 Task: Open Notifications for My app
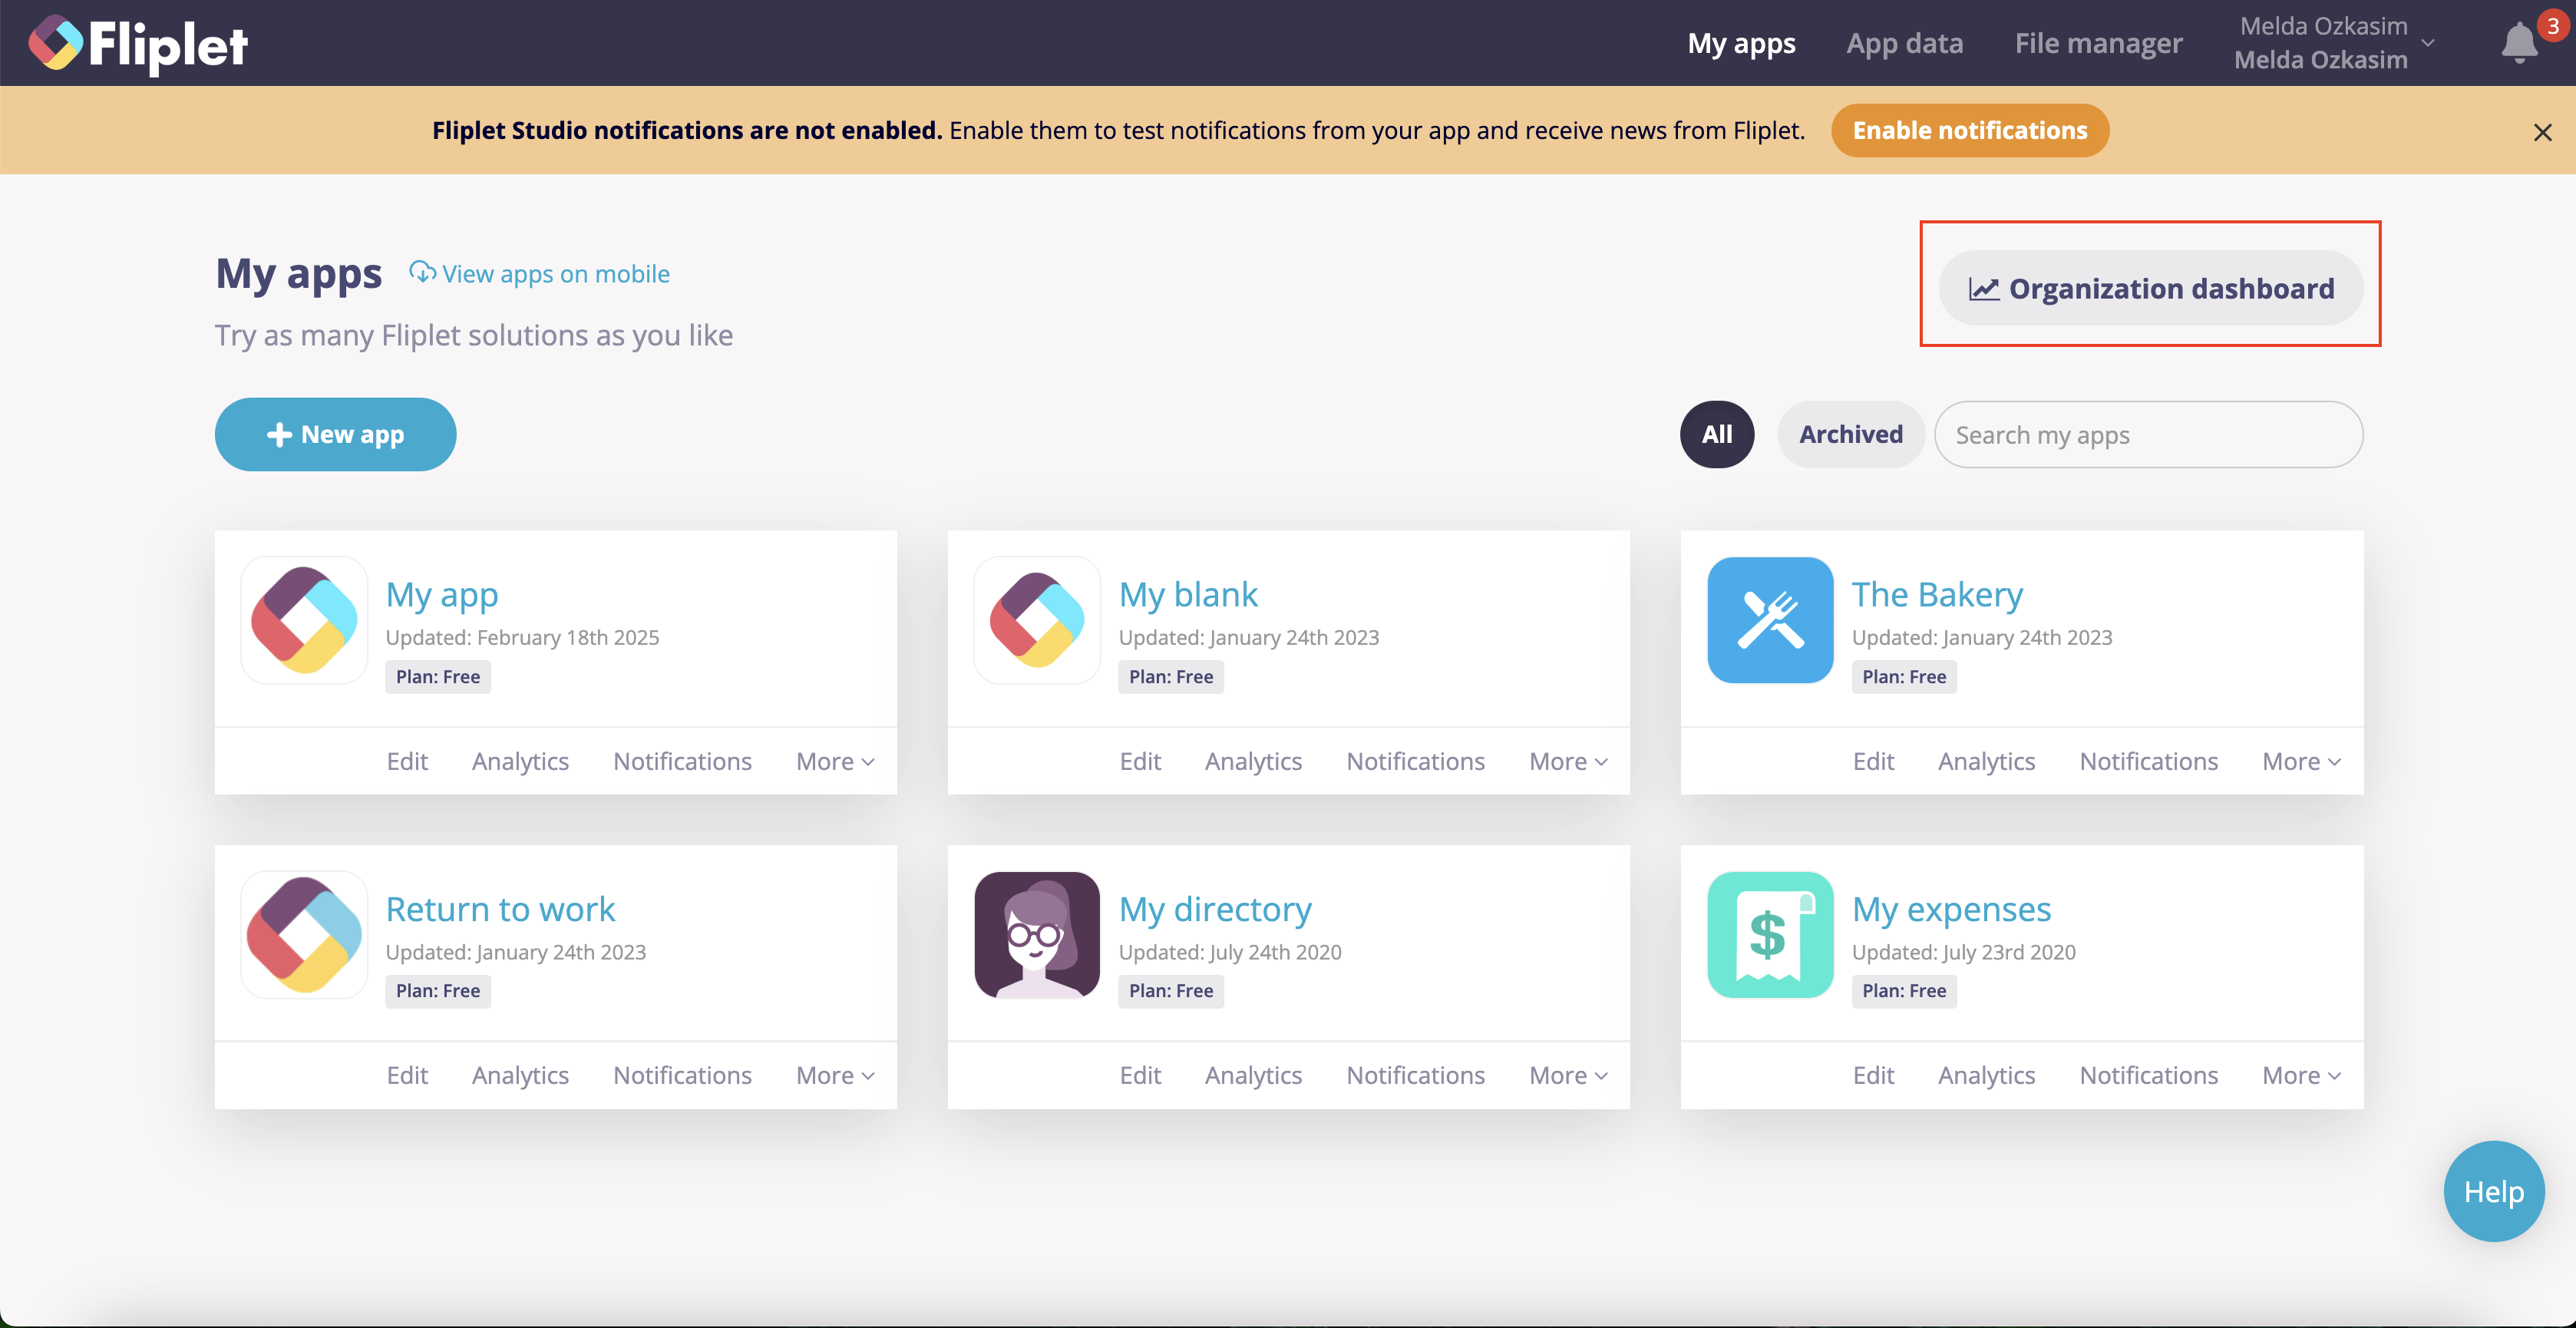682,761
